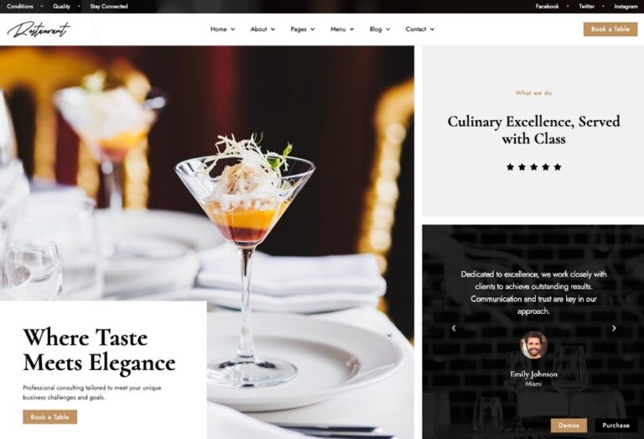Click the Stay Connected link
Viewport: 644px width, 439px height.
pyautogui.click(x=109, y=6)
